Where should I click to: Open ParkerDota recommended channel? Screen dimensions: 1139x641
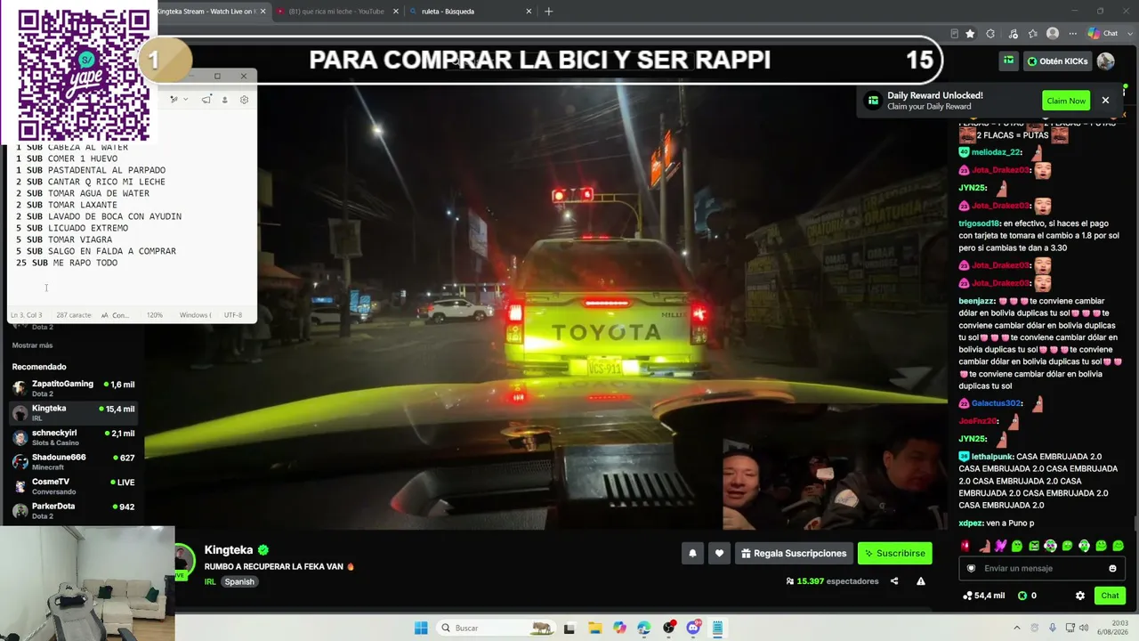[x=74, y=511]
